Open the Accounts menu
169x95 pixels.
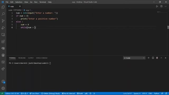click(x=3, y=82)
